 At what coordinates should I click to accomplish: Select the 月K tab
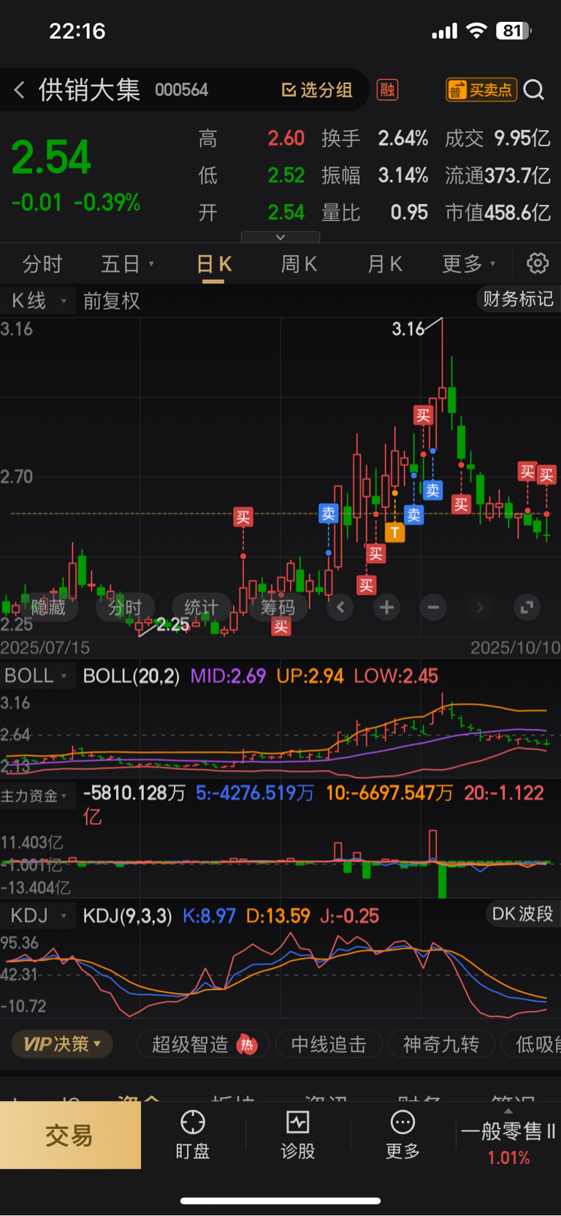385,264
